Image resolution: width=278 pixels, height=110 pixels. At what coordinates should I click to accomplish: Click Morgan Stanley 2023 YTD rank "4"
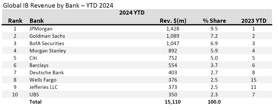(x=254, y=51)
